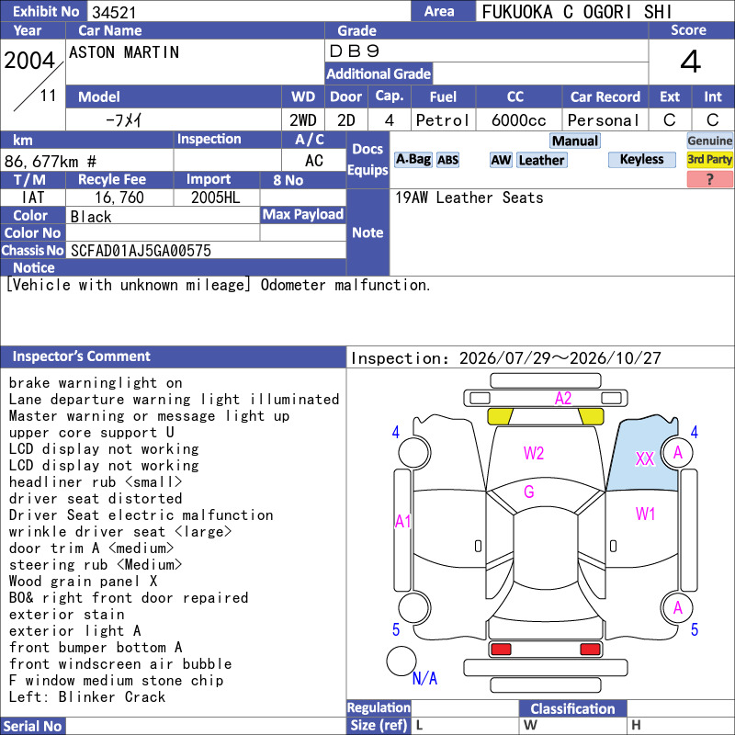Click the brake warninglight on comment

coord(96,383)
